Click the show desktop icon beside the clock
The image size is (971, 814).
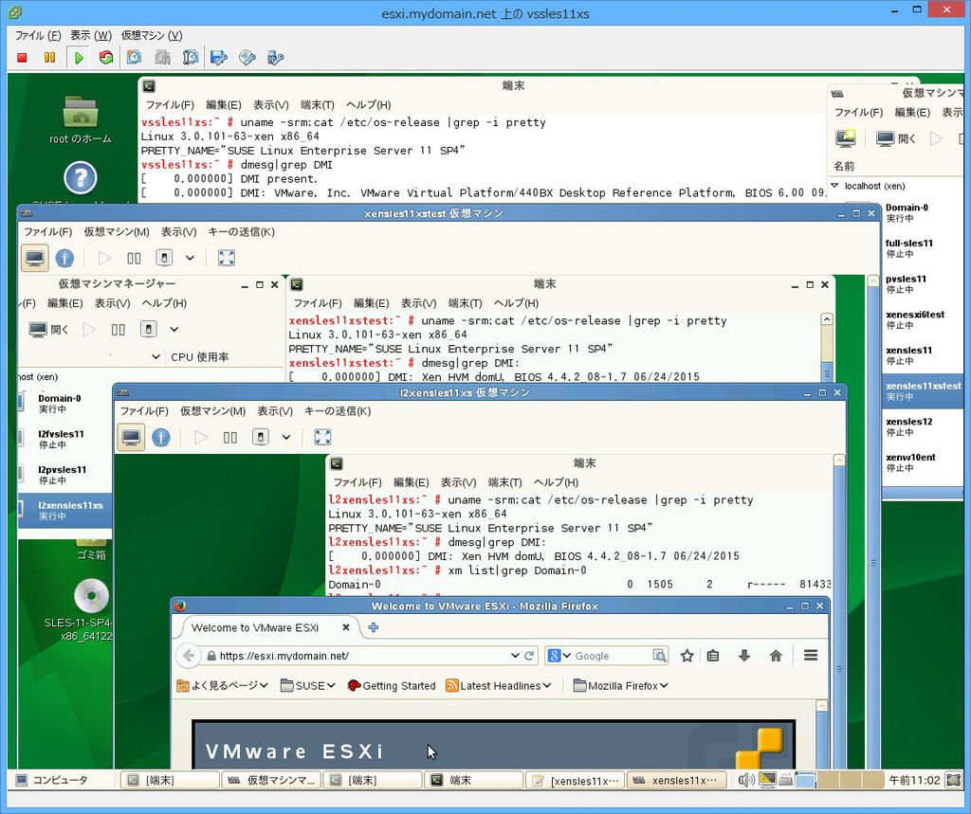(954, 780)
